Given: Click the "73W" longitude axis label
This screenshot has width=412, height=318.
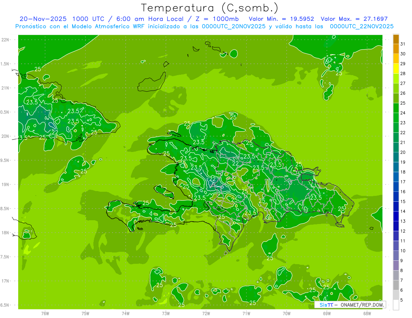Looking at the screenshot, I should click(166, 314).
